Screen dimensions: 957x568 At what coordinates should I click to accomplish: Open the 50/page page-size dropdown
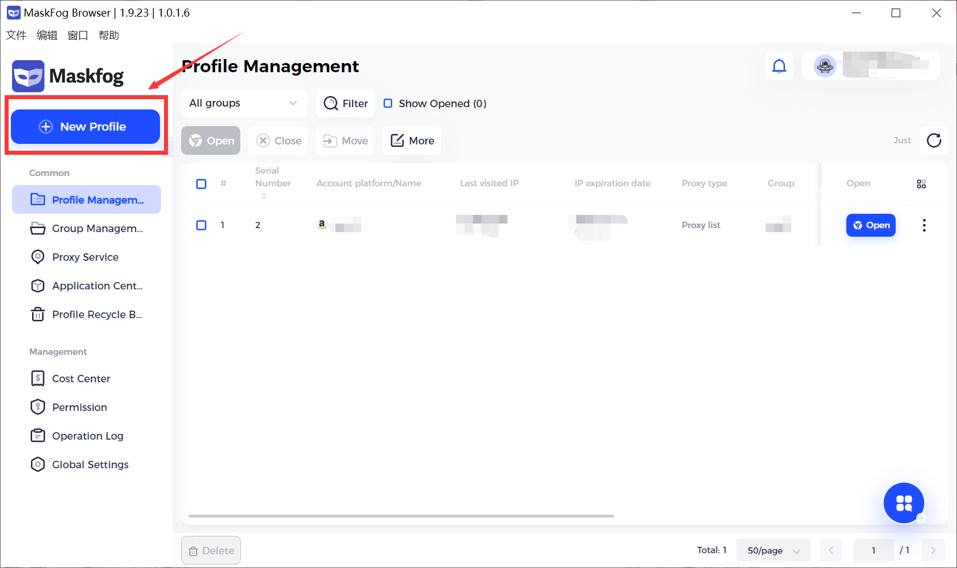773,550
